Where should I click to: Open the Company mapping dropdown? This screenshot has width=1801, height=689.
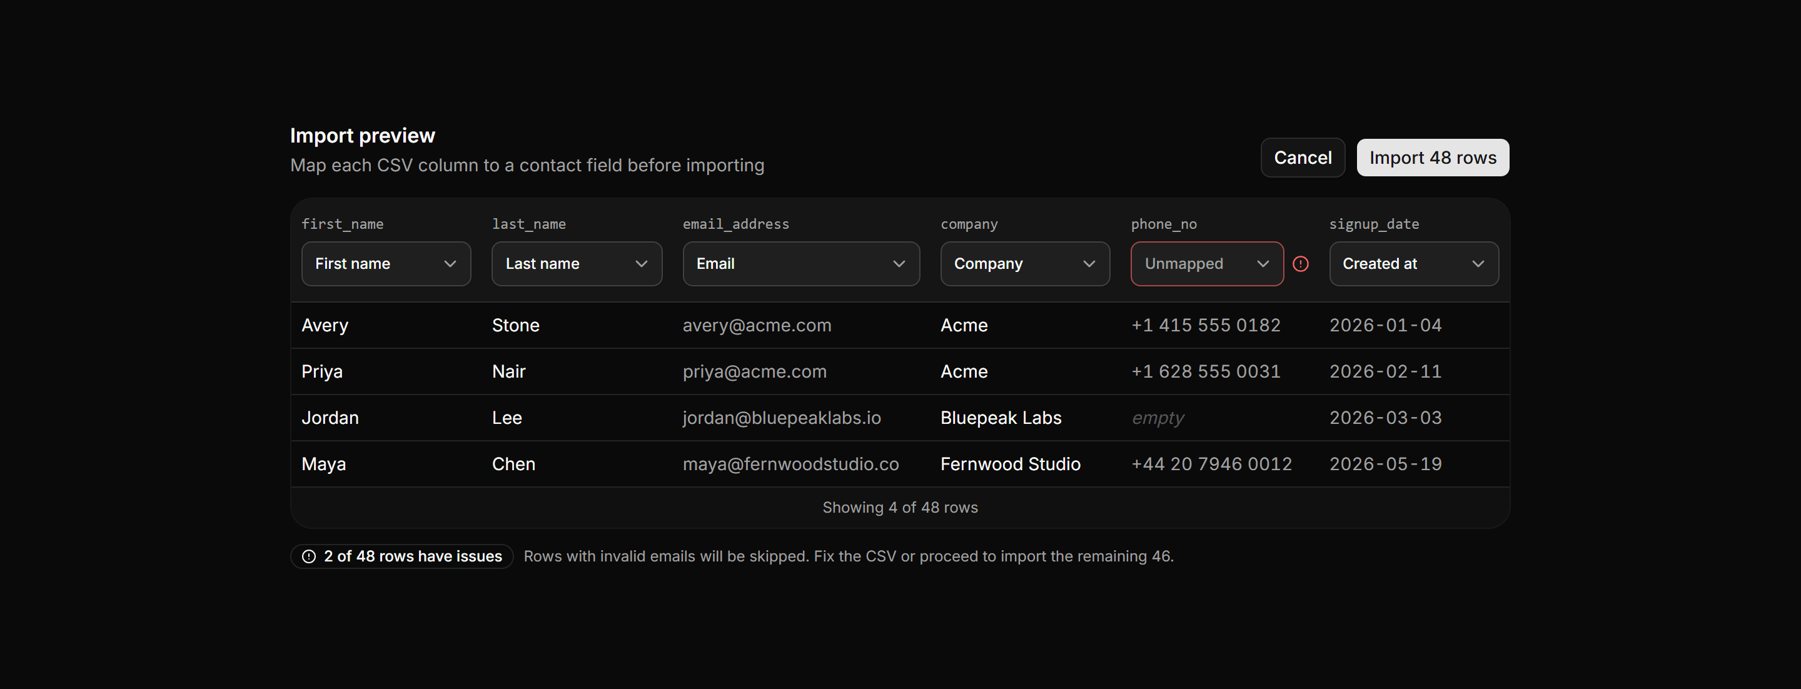(x=1025, y=263)
